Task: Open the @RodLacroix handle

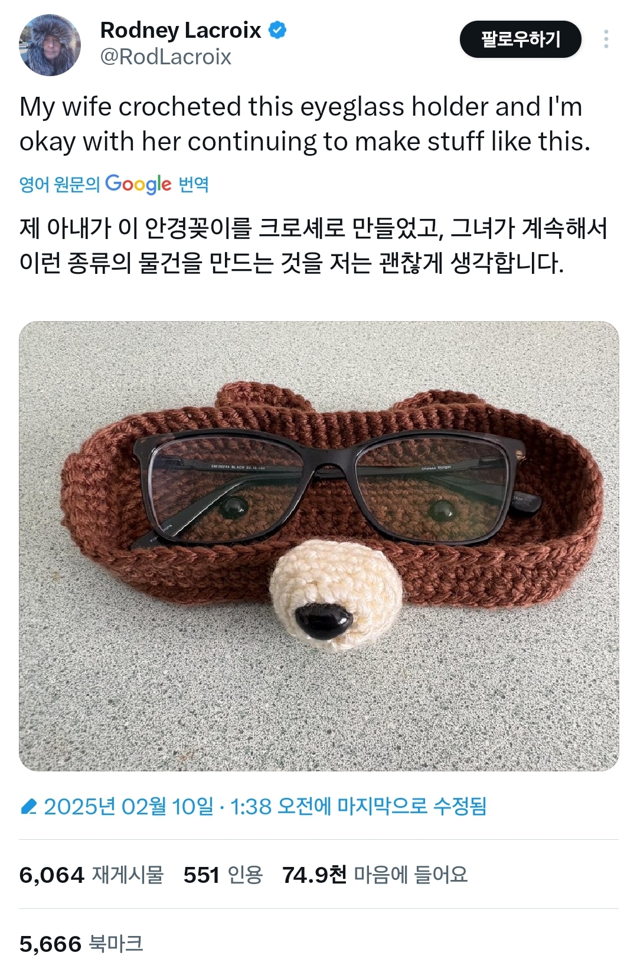Action: (x=166, y=57)
